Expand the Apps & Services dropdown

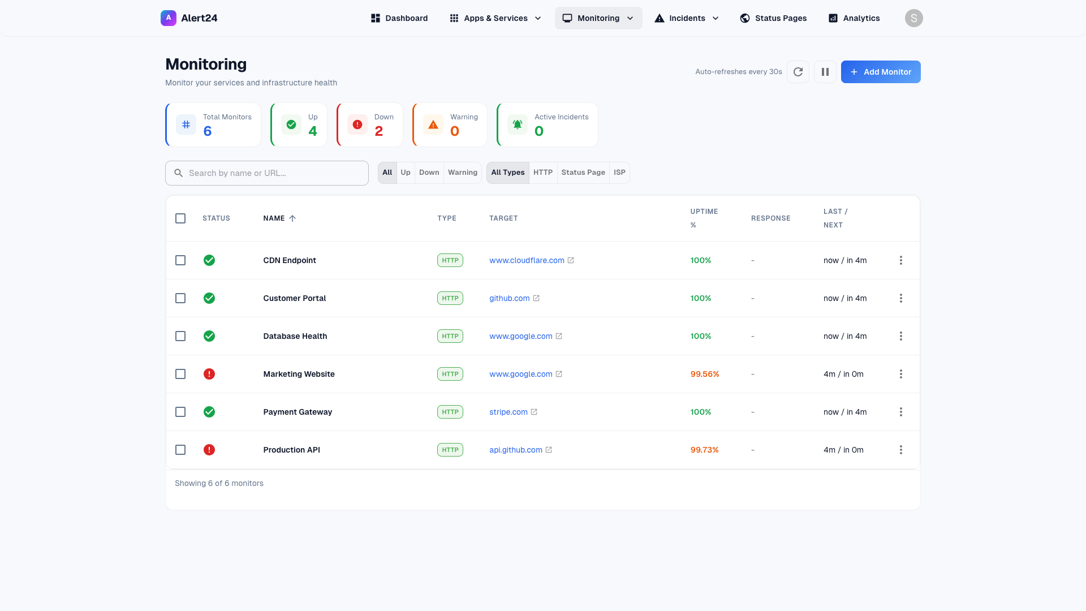[537, 18]
